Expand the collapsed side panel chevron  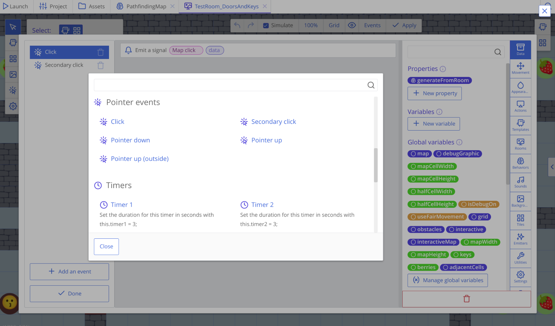coord(552,167)
